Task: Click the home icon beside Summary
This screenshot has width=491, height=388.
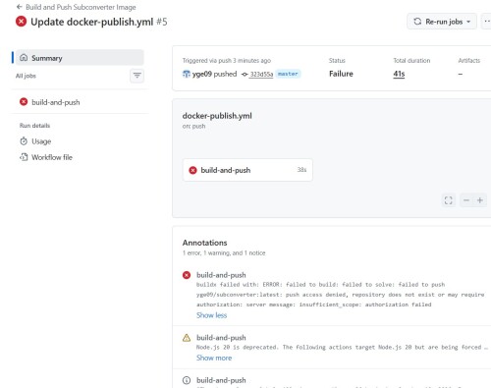Action: [24, 58]
